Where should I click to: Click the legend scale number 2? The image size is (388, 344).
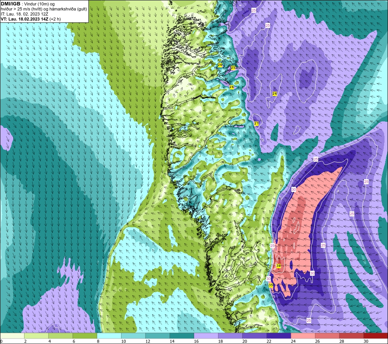(x=26, y=341)
